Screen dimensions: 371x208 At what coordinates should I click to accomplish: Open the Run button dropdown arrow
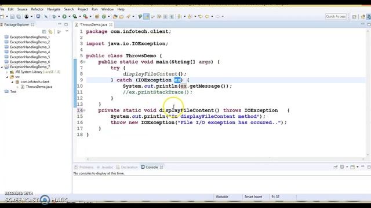[x=70, y=17]
